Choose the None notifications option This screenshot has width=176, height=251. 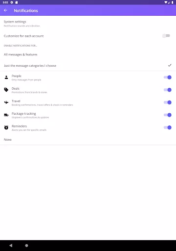[88, 140]
